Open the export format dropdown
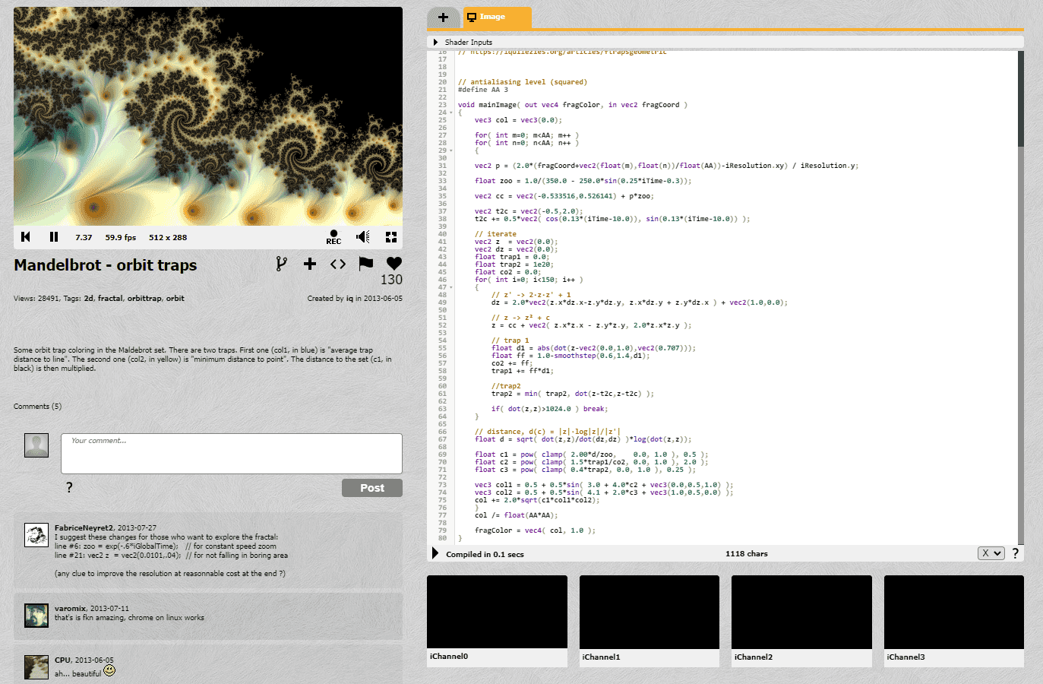This screenshot has width=1043, height=684. (x=991, y=553)
